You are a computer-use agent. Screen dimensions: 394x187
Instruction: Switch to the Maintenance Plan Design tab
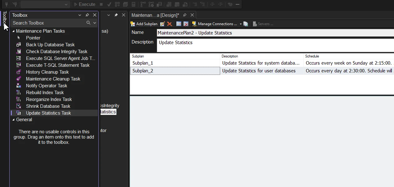click(x=155, y=15)
